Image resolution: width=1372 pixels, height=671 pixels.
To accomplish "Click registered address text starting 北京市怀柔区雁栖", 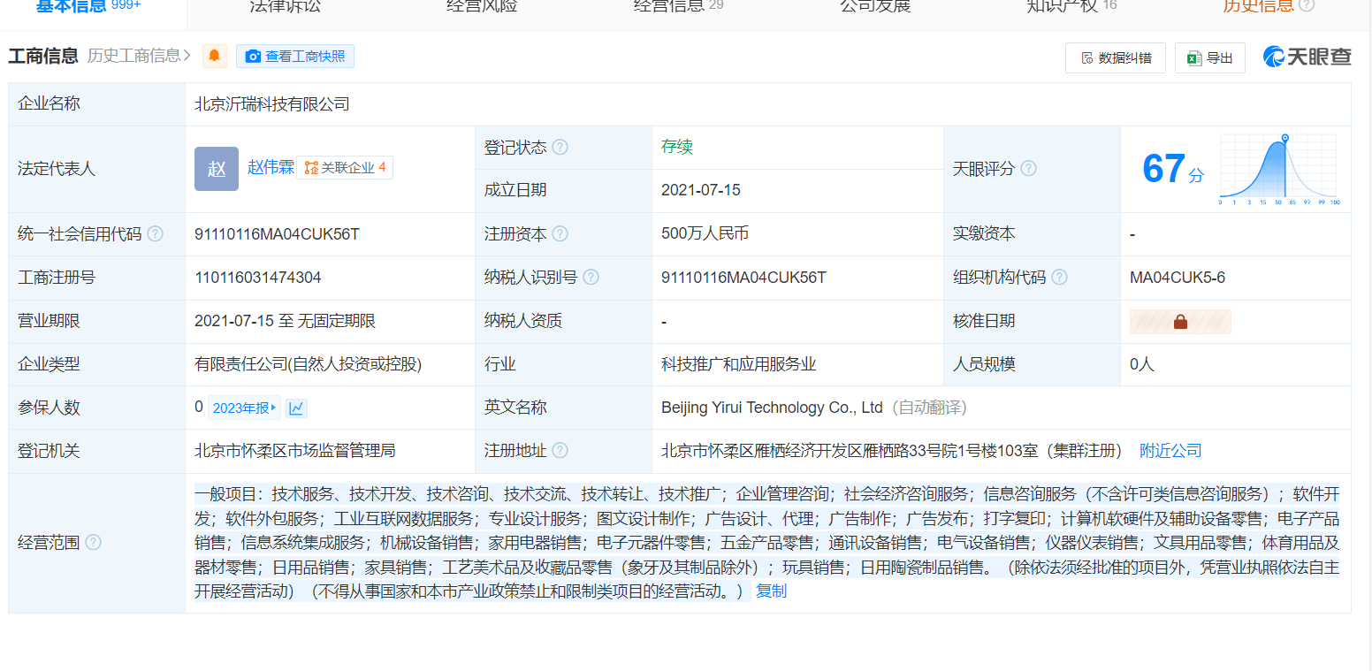I will (x=891, y=451).
